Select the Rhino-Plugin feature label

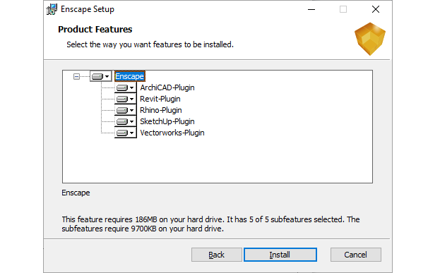point(161,110)
